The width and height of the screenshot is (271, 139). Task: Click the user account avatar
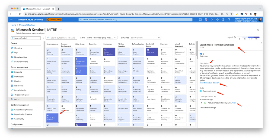click(260, 20)
